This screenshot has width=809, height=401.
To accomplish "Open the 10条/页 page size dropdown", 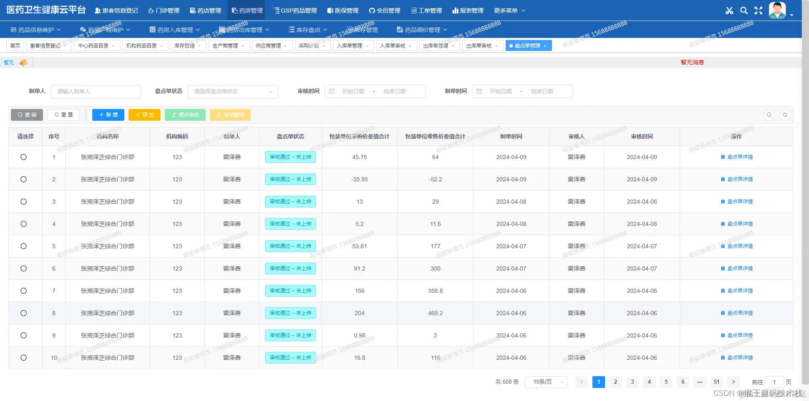I will (546, 382).
